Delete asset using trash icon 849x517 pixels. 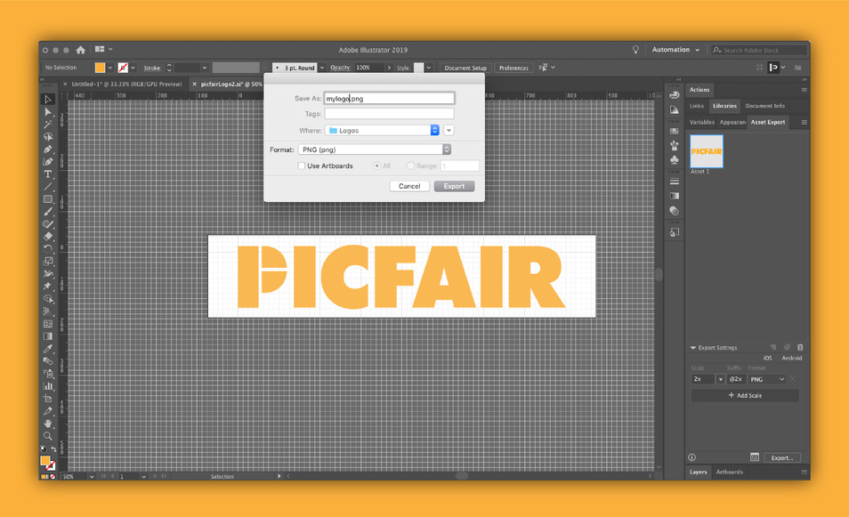coord(800,348)
